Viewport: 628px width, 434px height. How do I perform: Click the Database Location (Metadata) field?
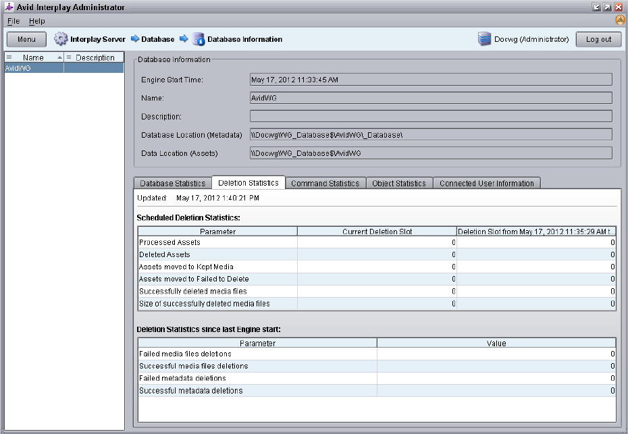(431, 135)
